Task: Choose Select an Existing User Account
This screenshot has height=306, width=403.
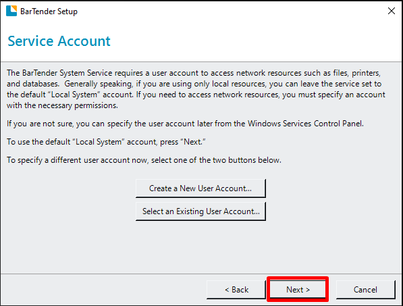Action: [x=200, y=211]
